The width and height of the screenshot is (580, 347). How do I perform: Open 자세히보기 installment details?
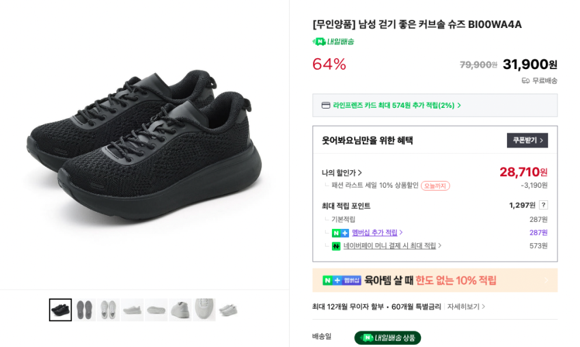pos(467,307)
